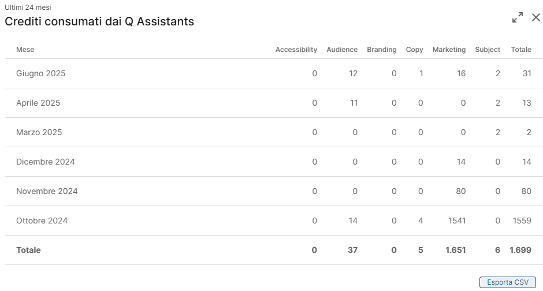Sort by the Branding column header
This screenshot has width=543, height=291.
[382, 50]
